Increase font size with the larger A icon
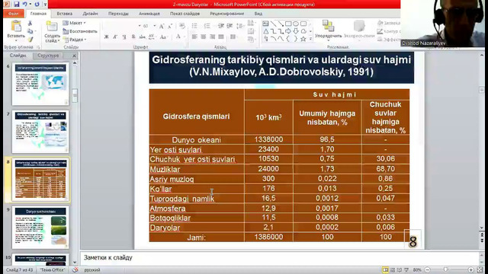The height and width of the screenshot is (274, 488). (162, 27)
